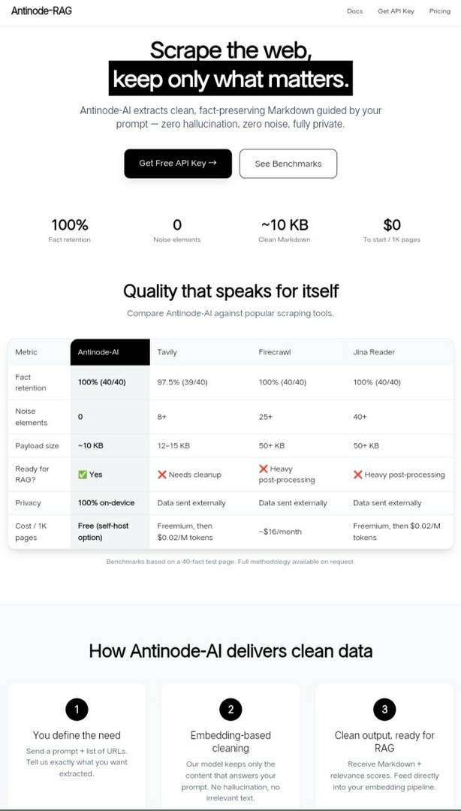461x811 pixels.
Task: Click the Embedding-based cleaning card heading
Action: pyautogui.click(x=230, y=742)
